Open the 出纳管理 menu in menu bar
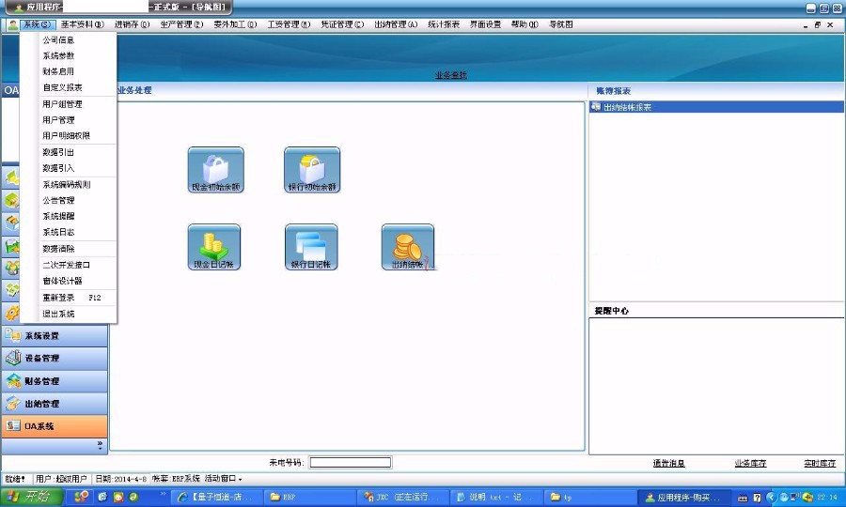 (x=396, y=24)
